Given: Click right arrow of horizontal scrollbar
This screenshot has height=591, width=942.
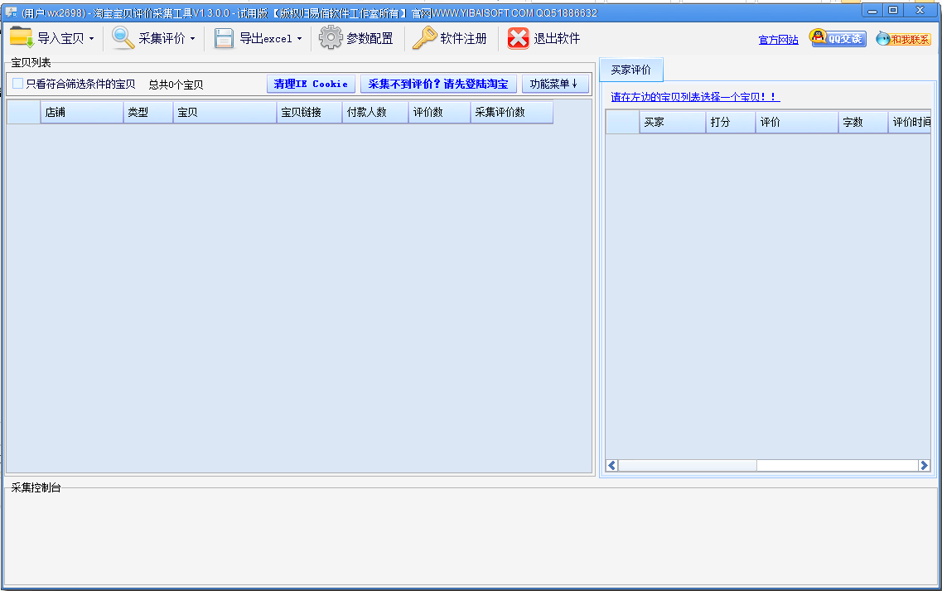Looking at the screenshot, I should tap(924, 466).
